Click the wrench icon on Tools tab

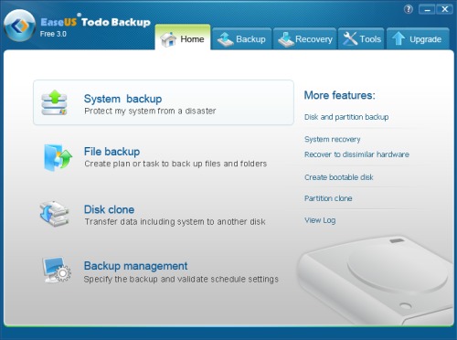(x=350, y=39)
